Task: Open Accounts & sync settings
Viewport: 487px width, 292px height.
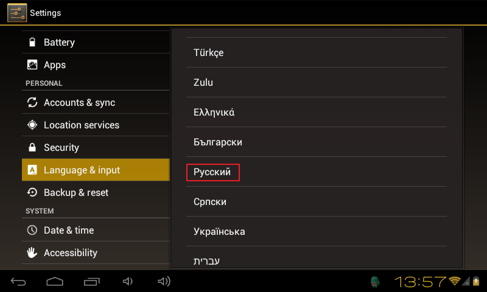Action: click(96, 102)
